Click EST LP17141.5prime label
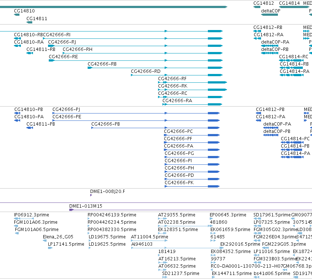This screenshot has width=312, height=279. point(66,245)
